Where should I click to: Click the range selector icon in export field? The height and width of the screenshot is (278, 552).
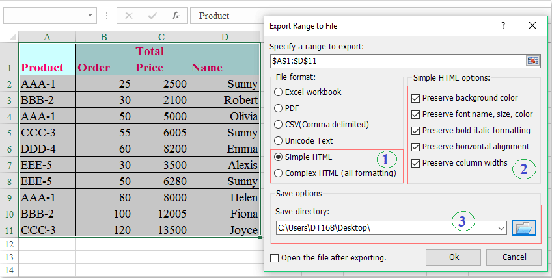533,60
